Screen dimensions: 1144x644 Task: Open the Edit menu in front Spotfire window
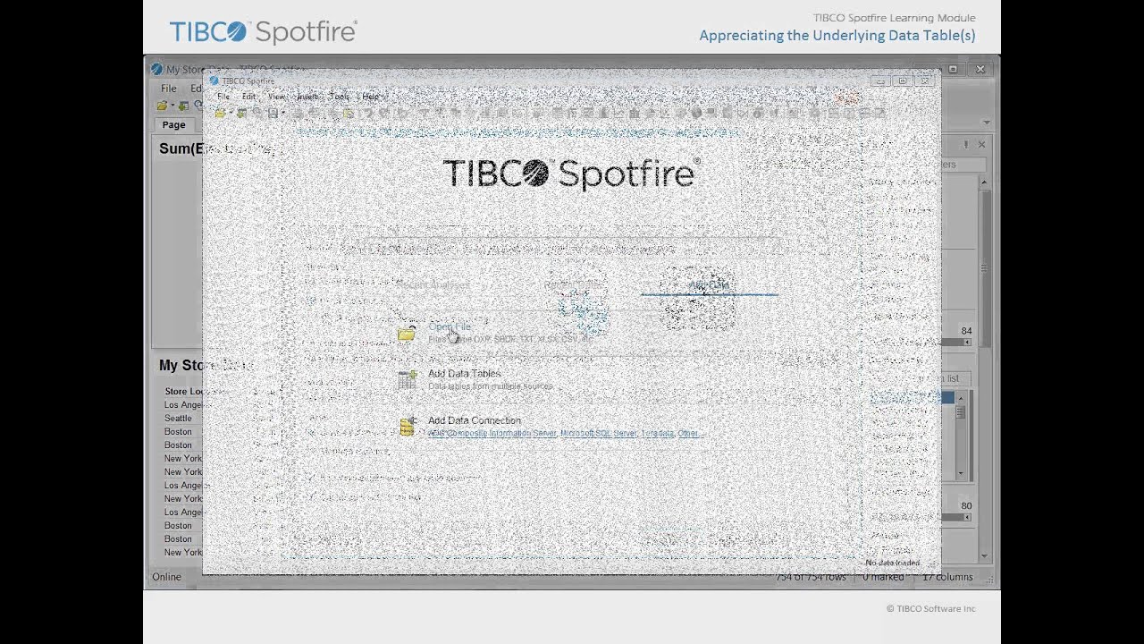pyautogui.click(x=248, y=97)
